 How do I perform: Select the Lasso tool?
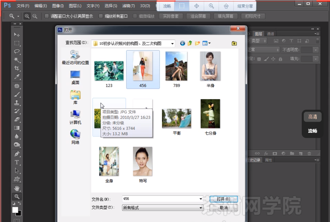click(17, 51)
